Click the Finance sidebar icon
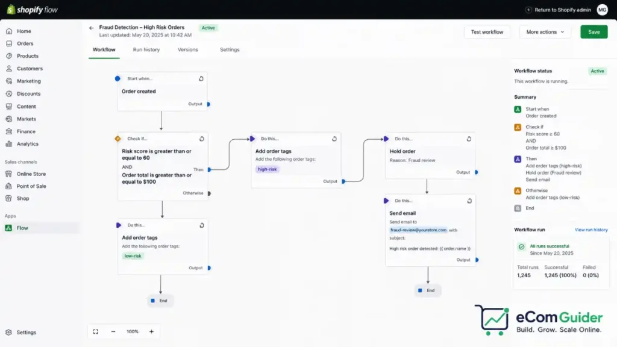 9,131
